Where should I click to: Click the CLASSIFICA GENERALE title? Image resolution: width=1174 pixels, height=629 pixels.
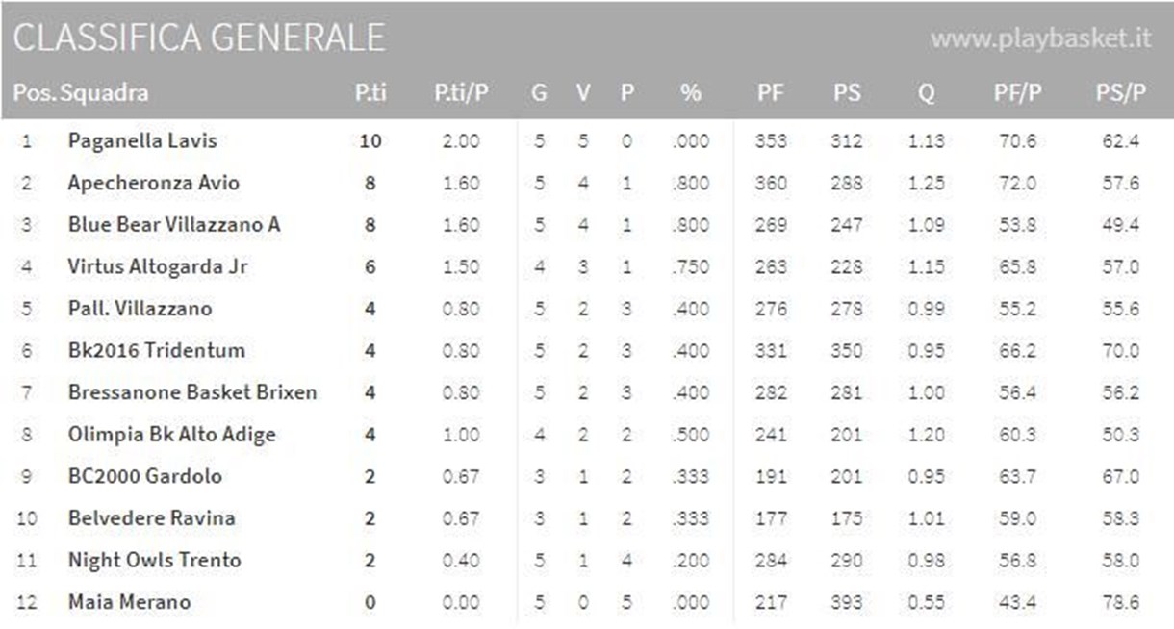[199, 38]
